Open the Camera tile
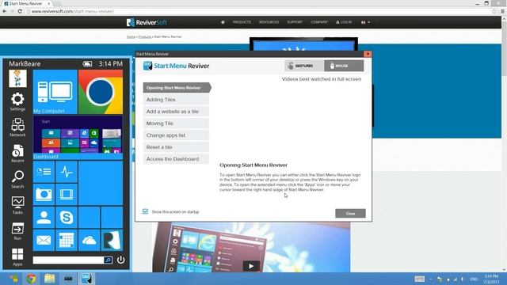This screenshot has height=285, width=507. (x=44, y=195)
